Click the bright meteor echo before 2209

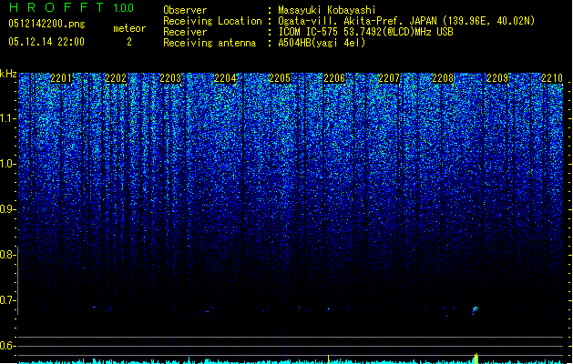[475, 310]
